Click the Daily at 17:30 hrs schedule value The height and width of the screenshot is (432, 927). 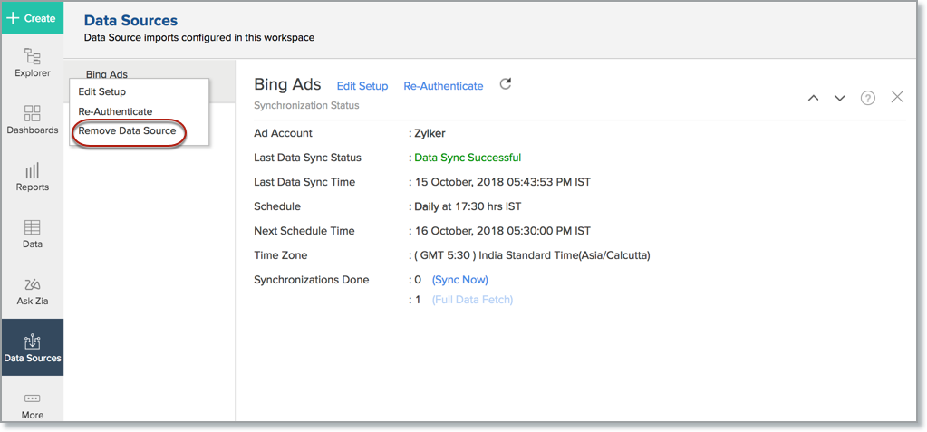click(468, 206)
